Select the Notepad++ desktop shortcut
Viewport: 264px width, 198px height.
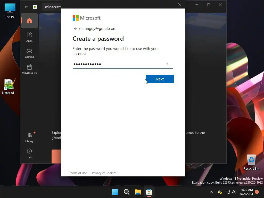[10, 86]
